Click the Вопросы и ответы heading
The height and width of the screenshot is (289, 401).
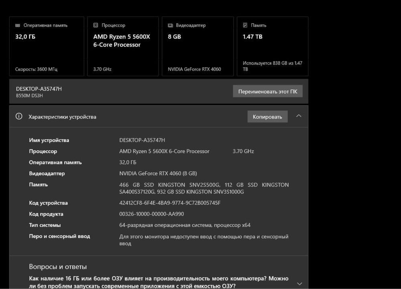pyautogui.click(x=58, y=267)
